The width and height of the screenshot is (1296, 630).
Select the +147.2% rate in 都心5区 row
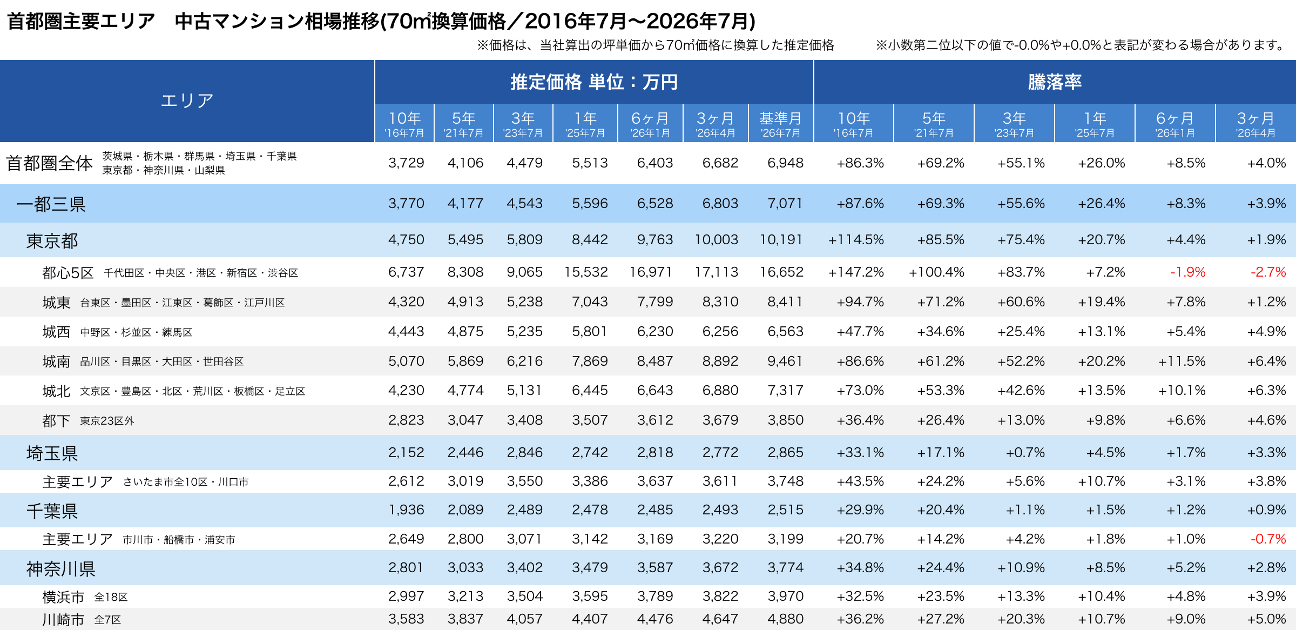tap(856, 272)
